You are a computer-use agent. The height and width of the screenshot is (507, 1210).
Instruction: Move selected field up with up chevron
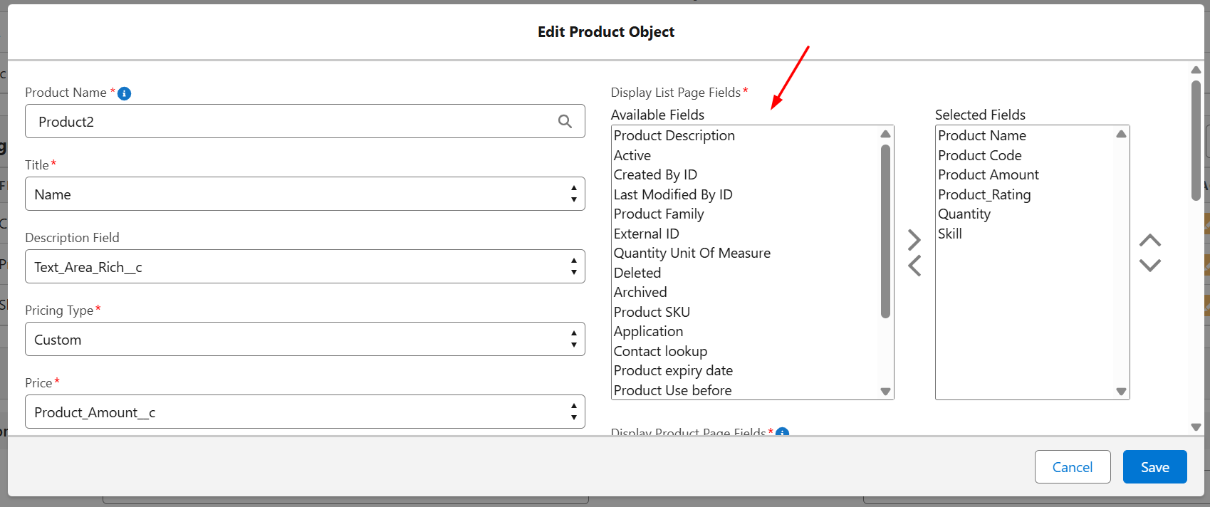click(1149, 241)
